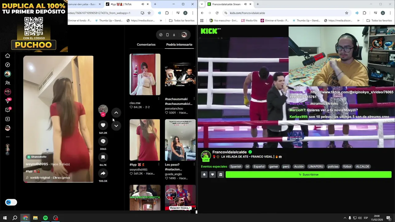The width and height of the screenshot is (395, 222).
Task: Share the video (100.3K arrow)
Action: [103, 173]
